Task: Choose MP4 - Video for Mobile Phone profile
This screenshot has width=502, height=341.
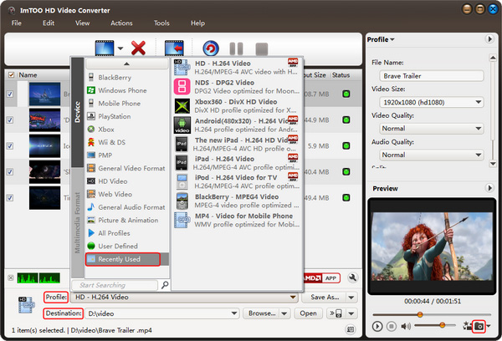Action: point(237,220)
